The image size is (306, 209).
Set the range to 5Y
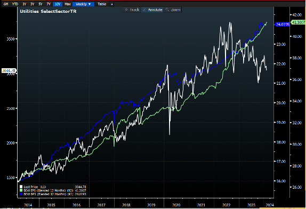coord(41,4)
